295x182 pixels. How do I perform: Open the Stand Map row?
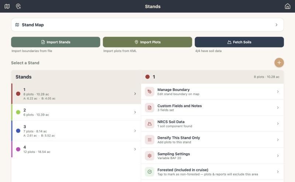(147, 25)
